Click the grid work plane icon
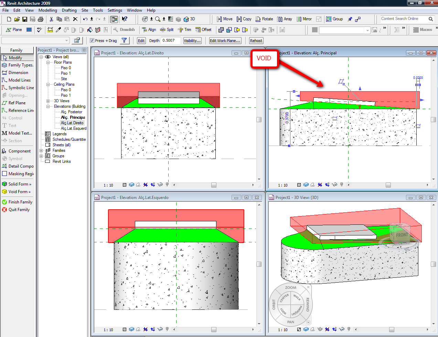Screen dimensions: 438x337 (x=29, y=30)
